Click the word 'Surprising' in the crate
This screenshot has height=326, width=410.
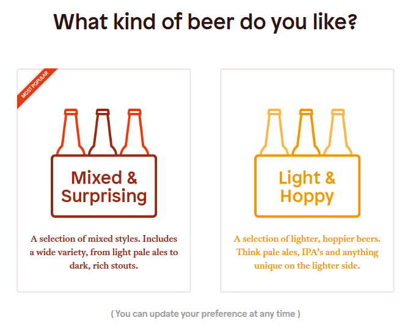tap(104, 196)
